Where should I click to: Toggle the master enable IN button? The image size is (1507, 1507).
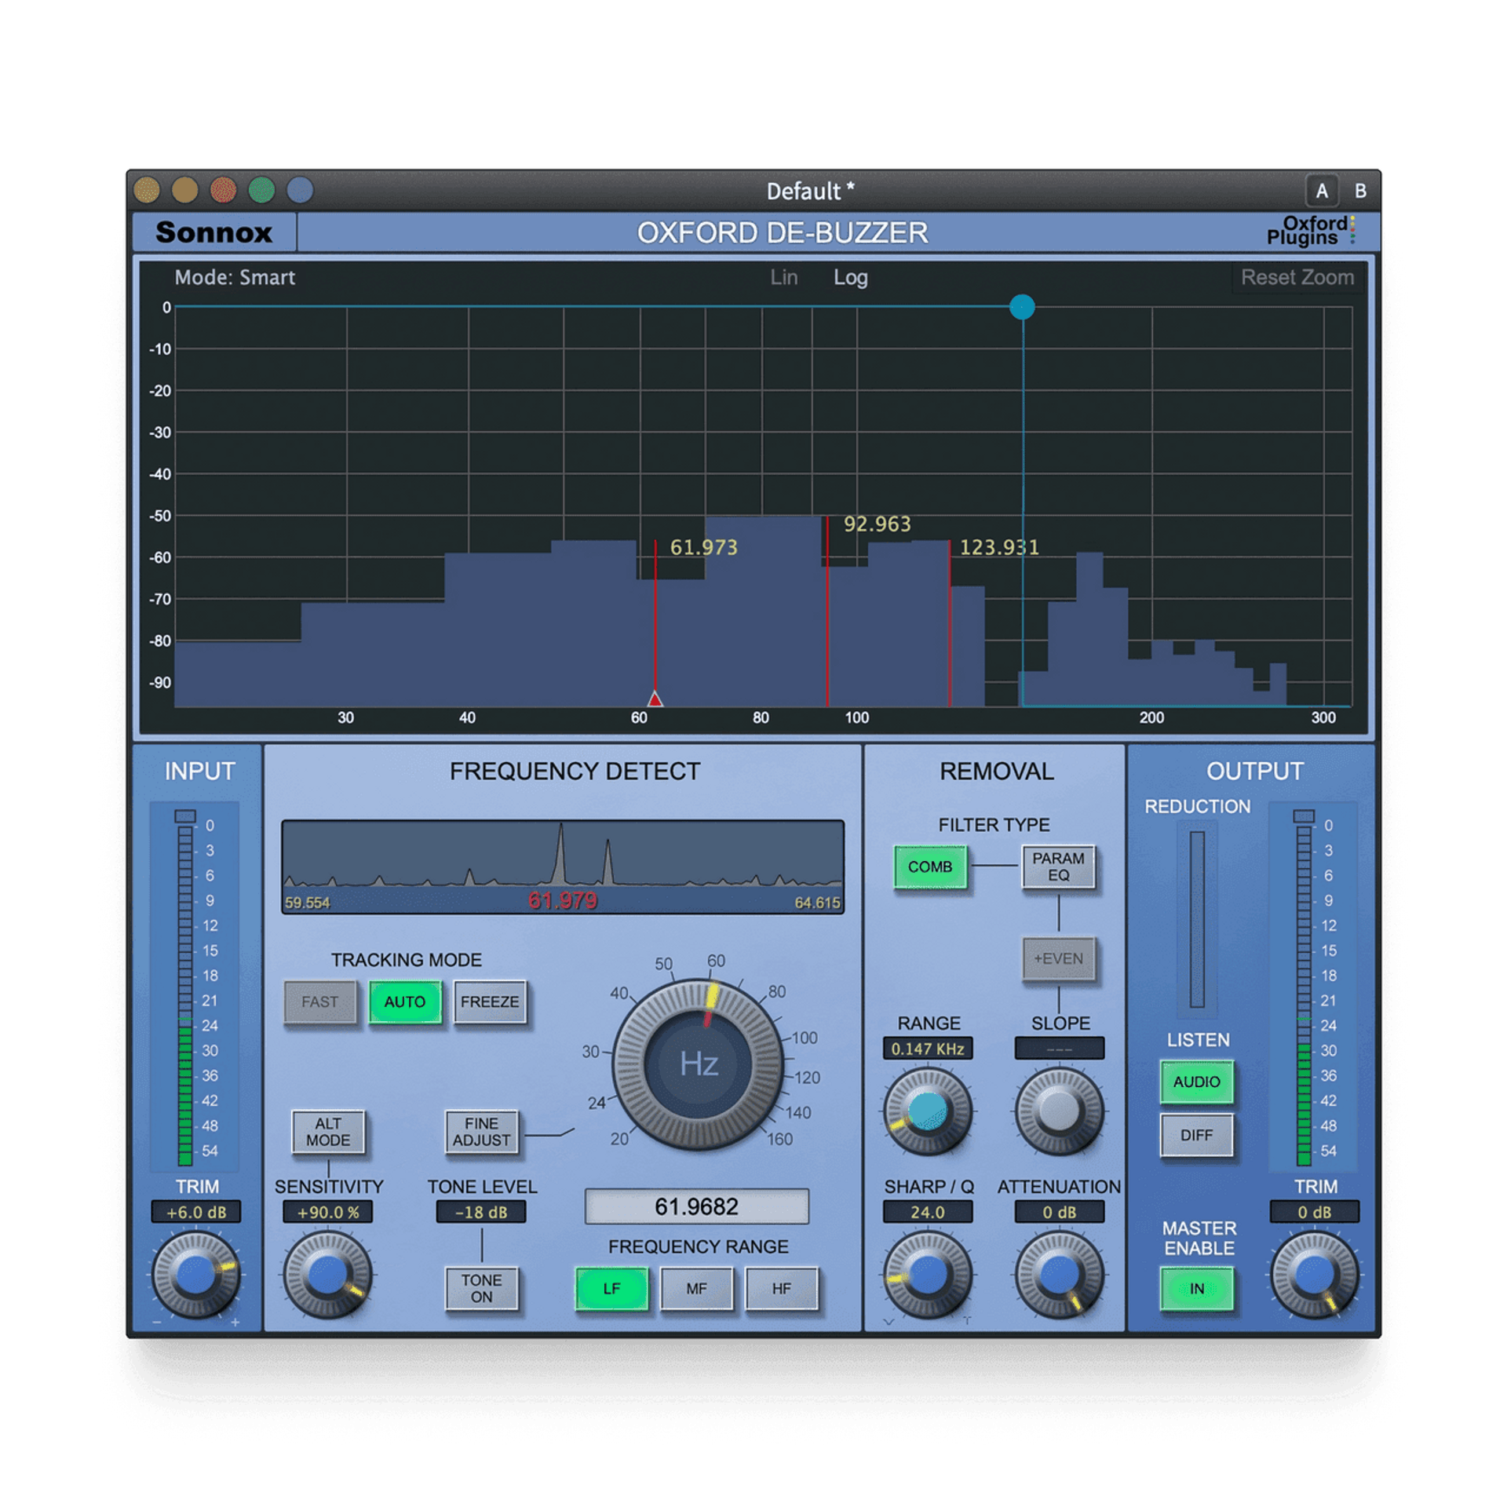(1196, 1288)
